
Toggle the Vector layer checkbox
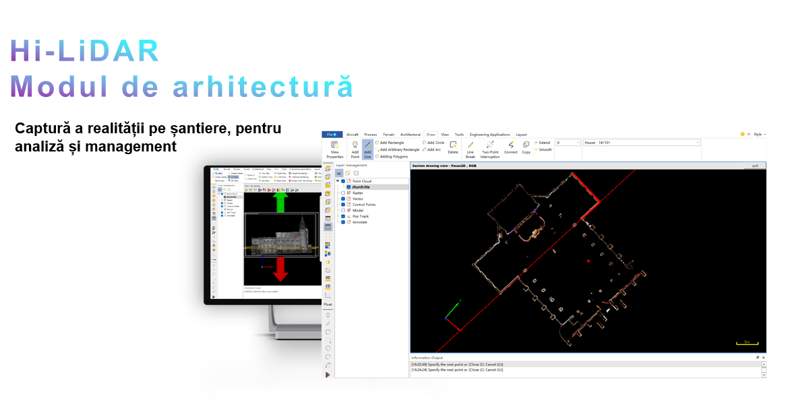[x=343, y=199]
